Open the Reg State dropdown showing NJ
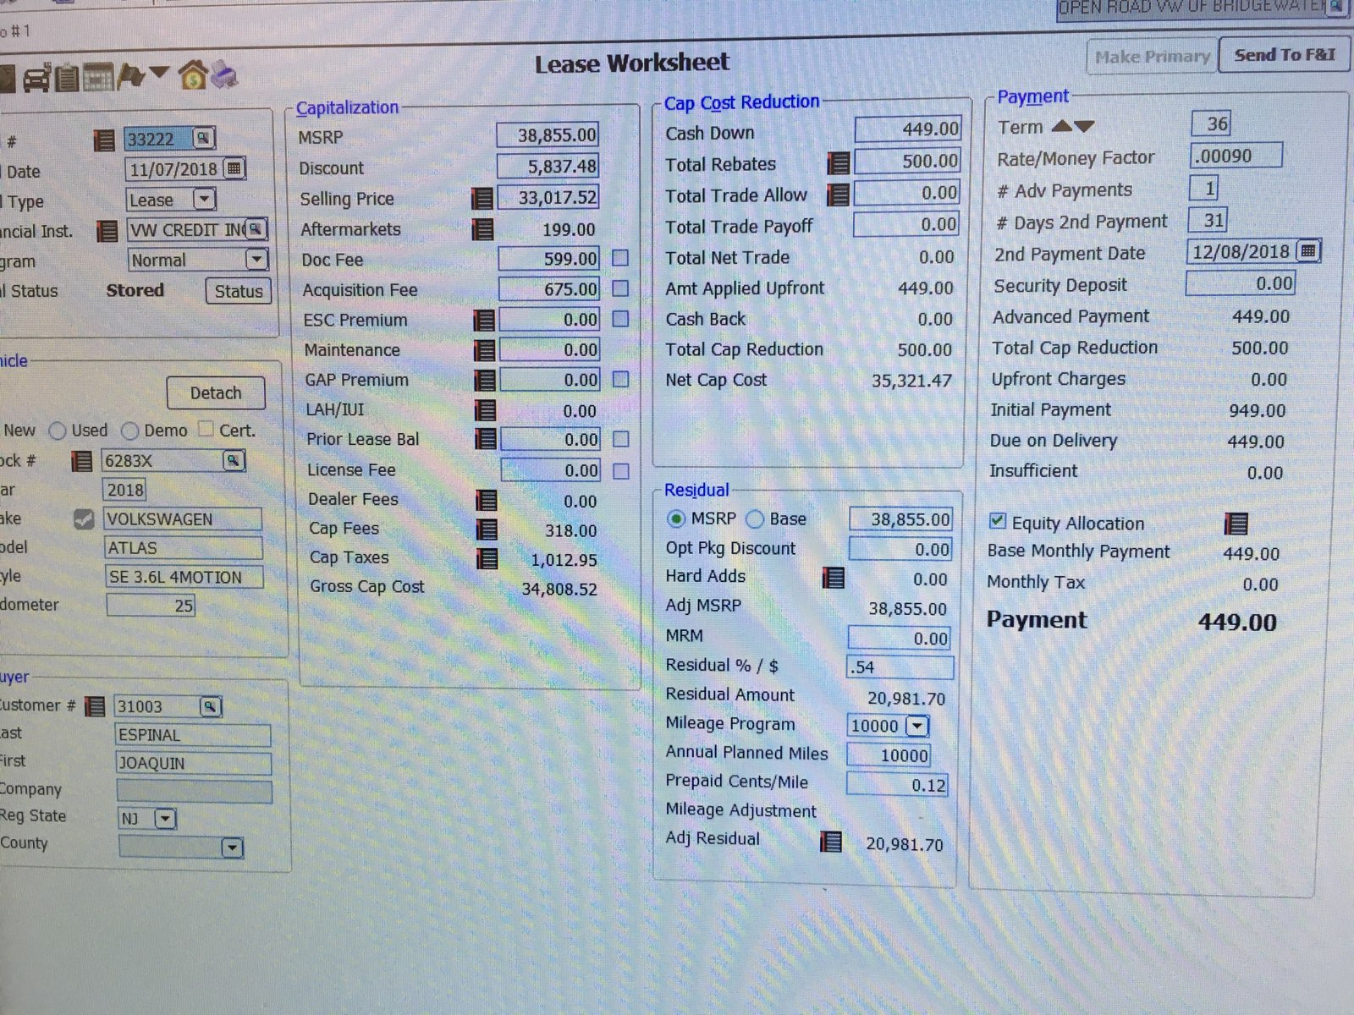This screenshot has height=1015, width=1354. (165, 818)
